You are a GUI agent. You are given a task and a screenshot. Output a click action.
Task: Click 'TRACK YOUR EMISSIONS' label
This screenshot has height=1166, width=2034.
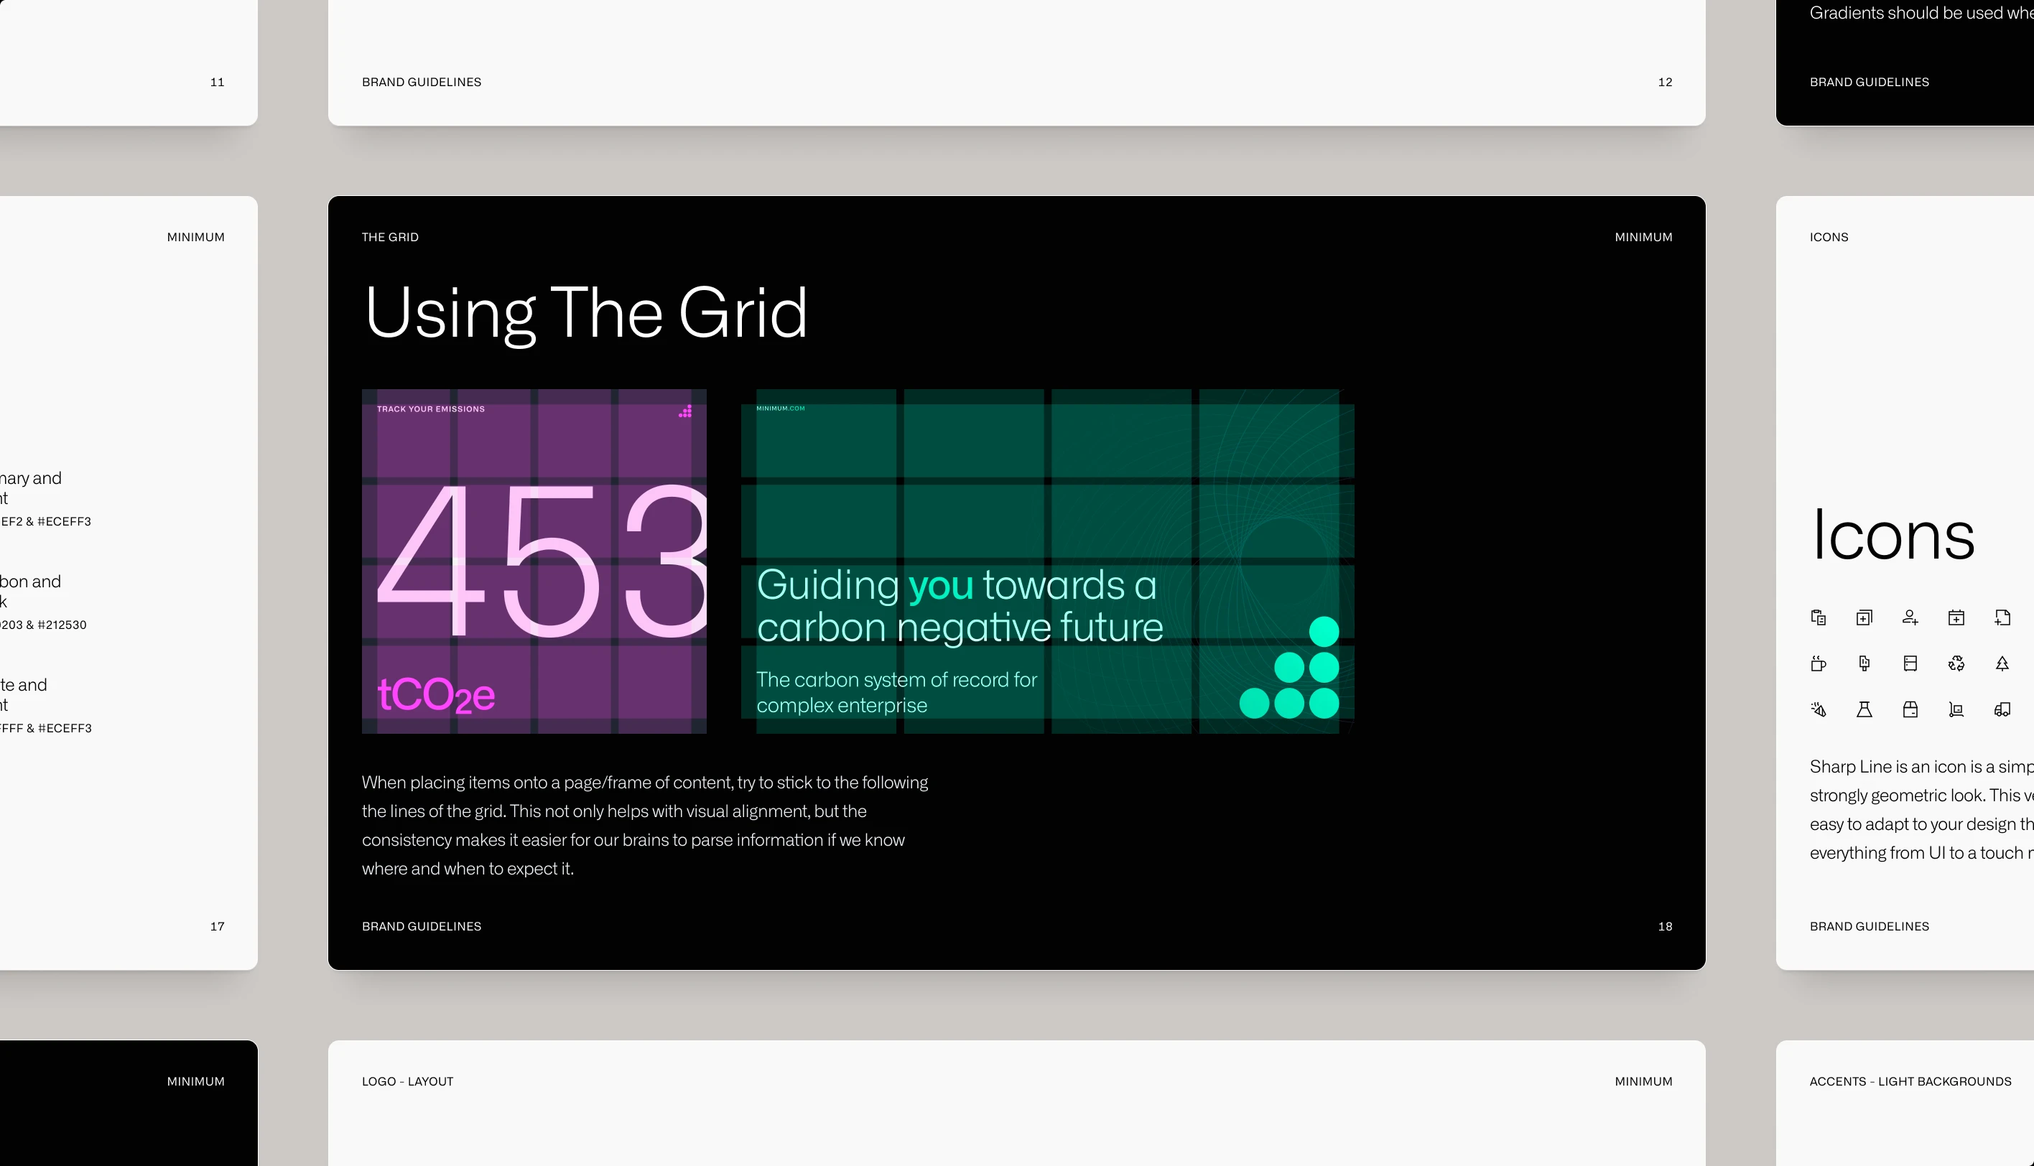click(x=431, y=409)
